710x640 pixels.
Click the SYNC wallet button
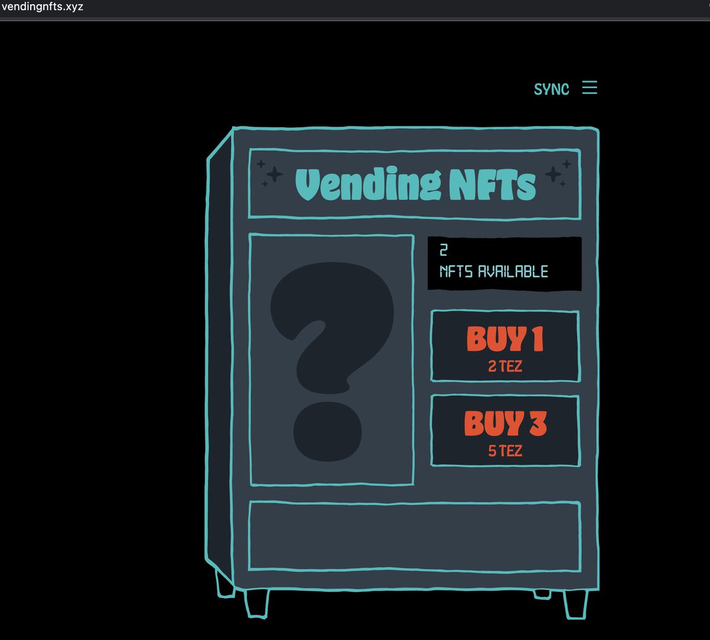(551, 88)
